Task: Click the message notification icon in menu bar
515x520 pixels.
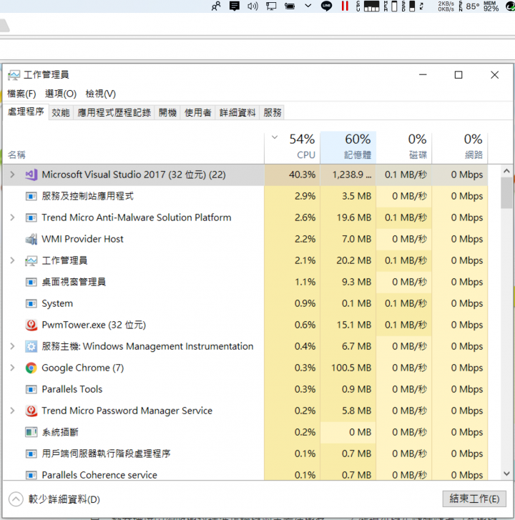Action: click(x=235, y=6)
